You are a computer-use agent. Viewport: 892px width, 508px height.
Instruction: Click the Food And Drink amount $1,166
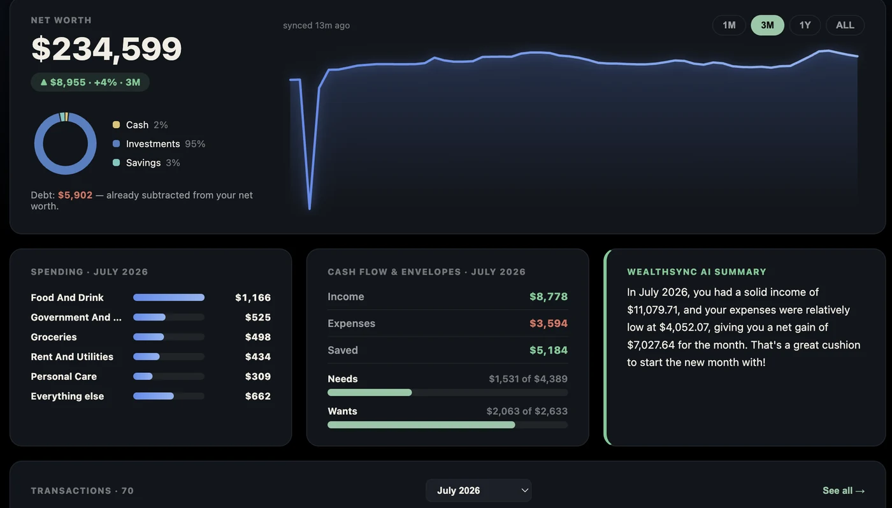click(253, 298)
